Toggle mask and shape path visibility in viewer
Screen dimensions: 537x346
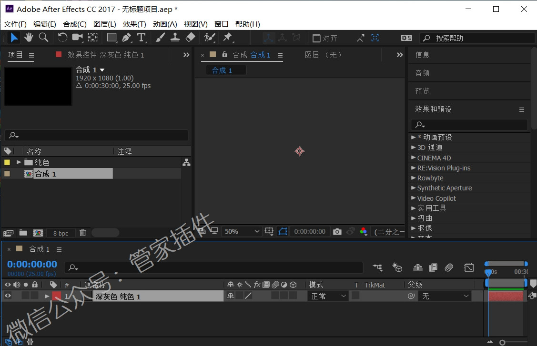point(283,232)
